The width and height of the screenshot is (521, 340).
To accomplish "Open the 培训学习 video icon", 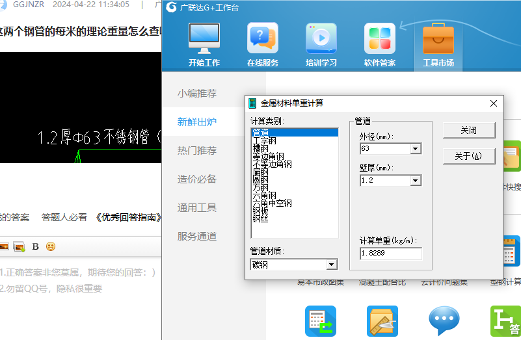I will click(x=321, y=38).
